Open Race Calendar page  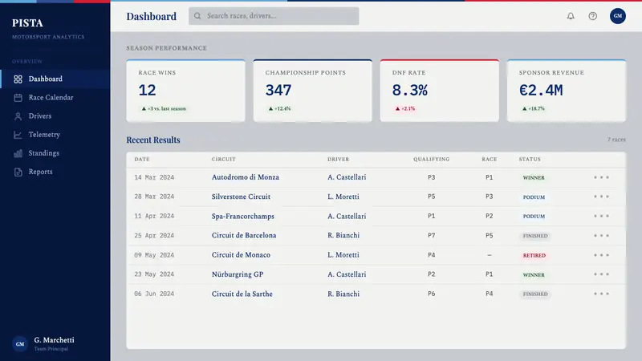click(55, 97)
